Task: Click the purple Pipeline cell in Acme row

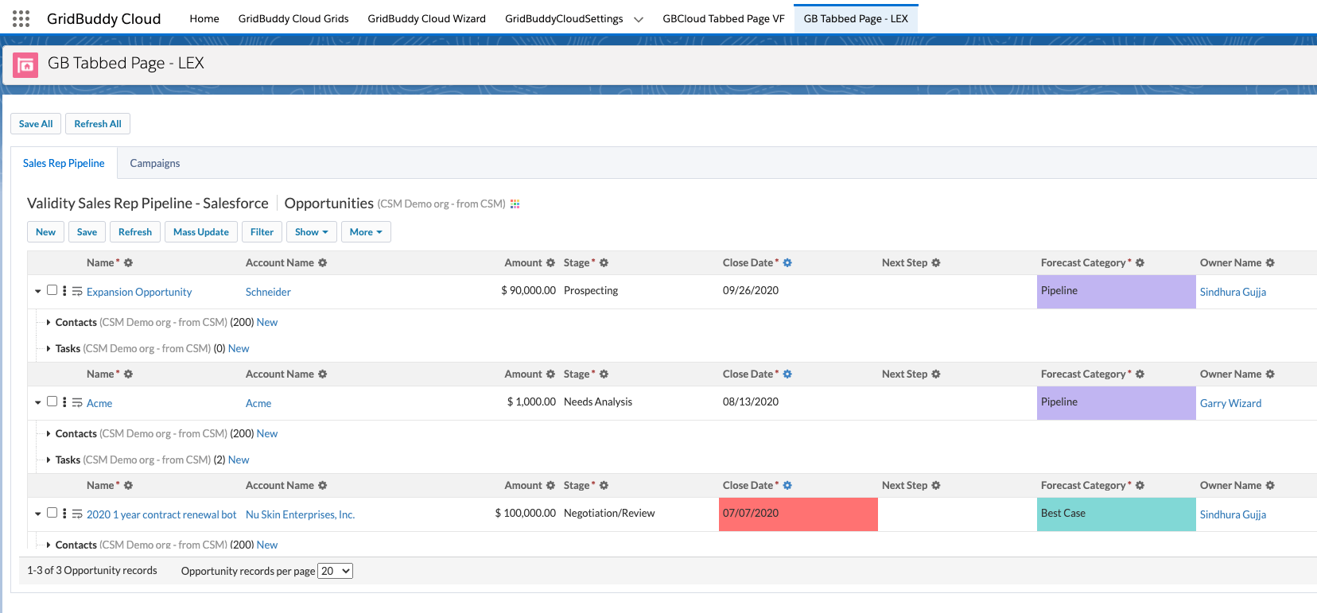Action: tap(1117, 403)
